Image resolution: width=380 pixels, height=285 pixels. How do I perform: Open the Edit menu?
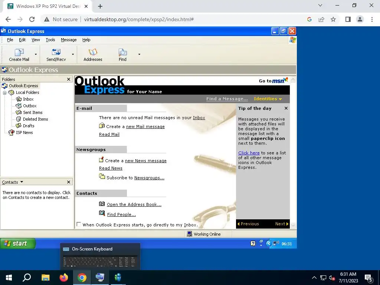[x=22, y=40]
